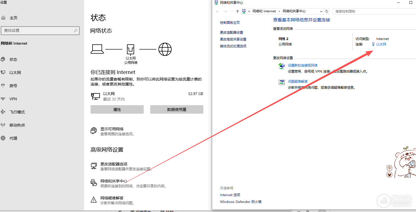Click the 网络疑难解答 warning triangle icon
This screenshot has height=212, width=416.
pos(94,200)
